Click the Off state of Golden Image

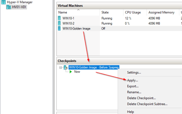pyautogui.click(x=103, y=29)
